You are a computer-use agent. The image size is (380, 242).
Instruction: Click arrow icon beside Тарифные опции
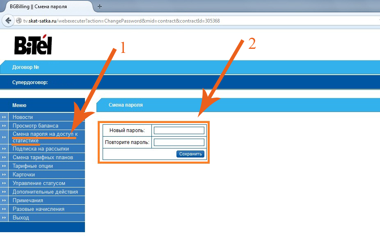[x=4, y=166]
